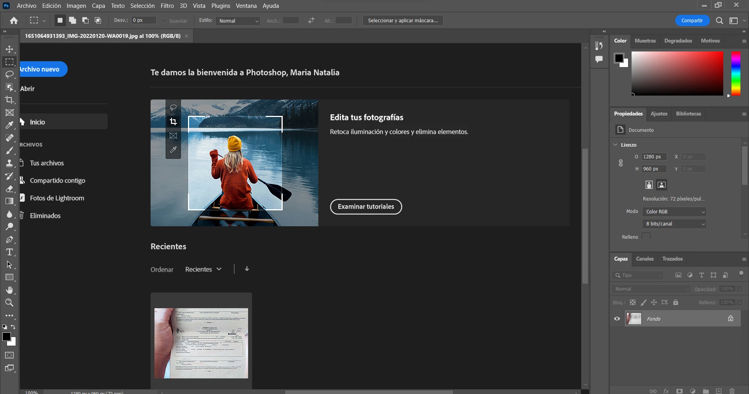The width and height of the screenshot is (749, 394).
Task: Switch to the Muestras tab
Action: [x=645, y=41]
